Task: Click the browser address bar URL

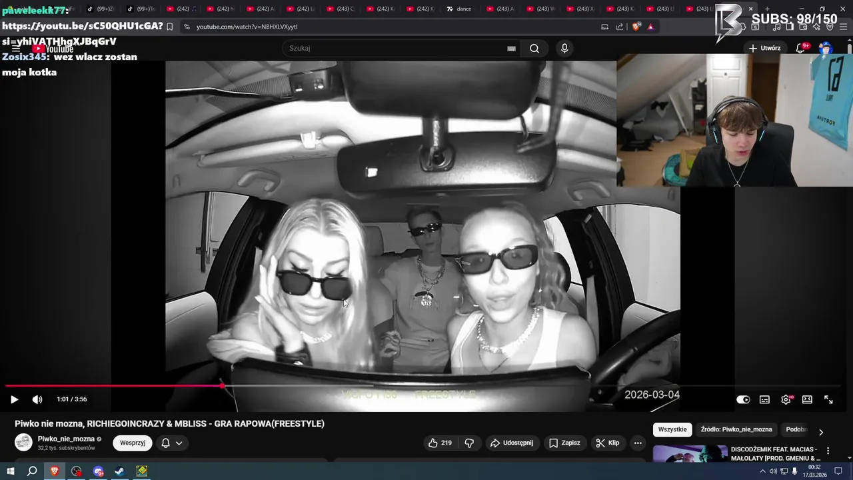Action: (247, 27)
